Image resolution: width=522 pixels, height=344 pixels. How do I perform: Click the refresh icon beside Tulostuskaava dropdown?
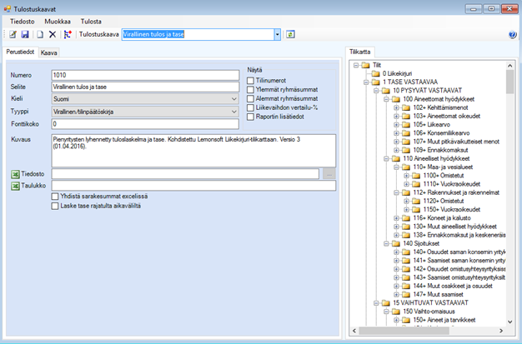(290, 35)
